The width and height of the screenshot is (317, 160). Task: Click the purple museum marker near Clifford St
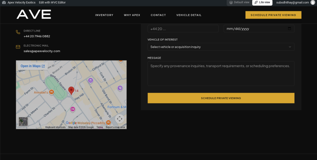tap(91, 81)
